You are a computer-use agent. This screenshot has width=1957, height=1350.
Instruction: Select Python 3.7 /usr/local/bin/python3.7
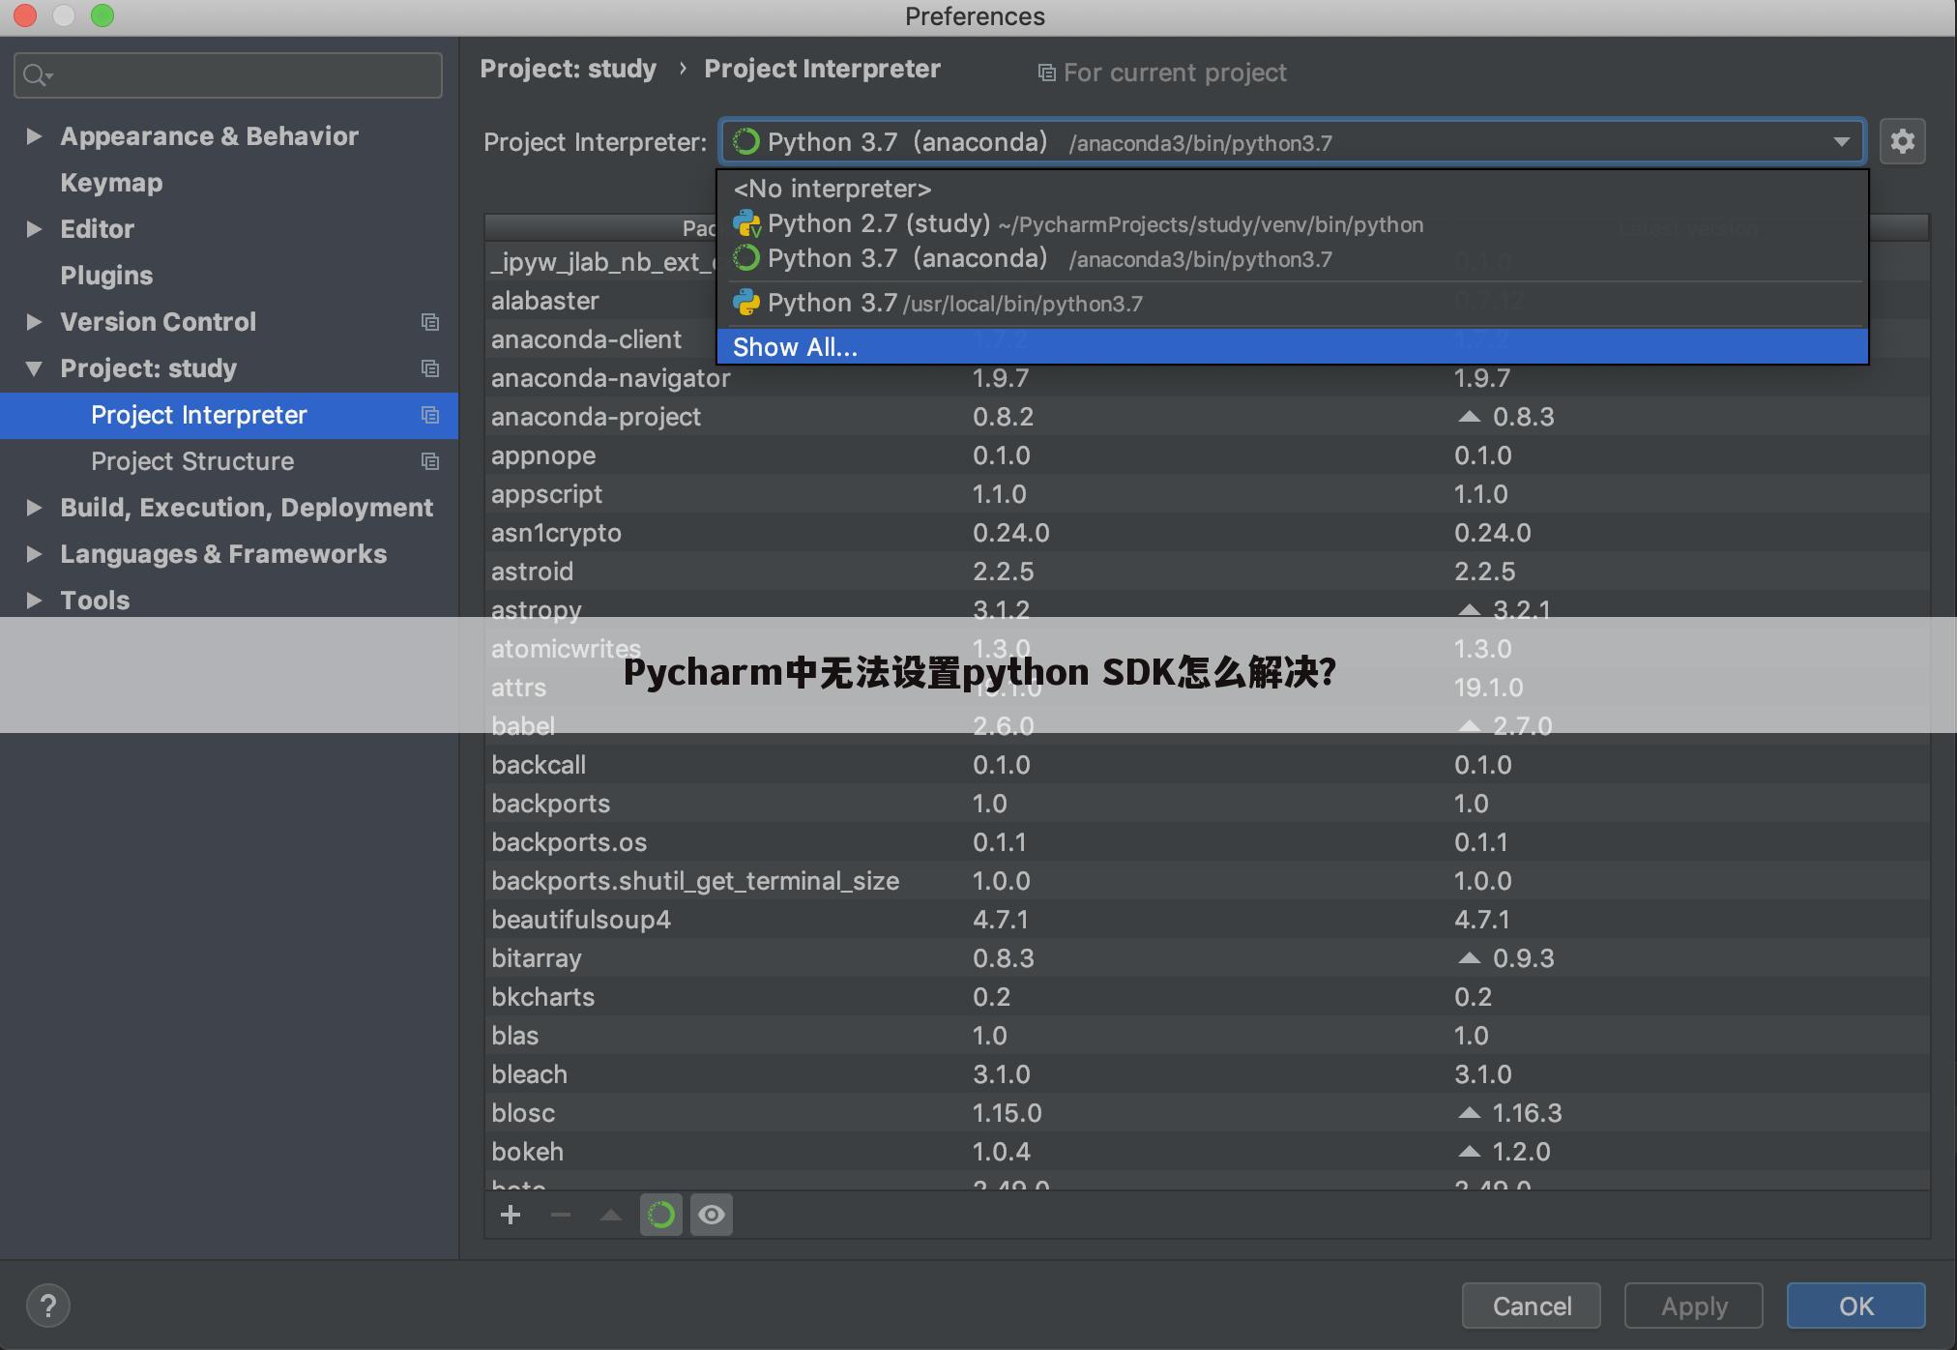coord(1292,304)
